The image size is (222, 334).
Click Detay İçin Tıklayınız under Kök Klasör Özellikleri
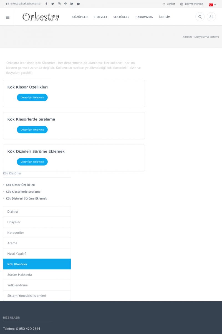point(32,97)
